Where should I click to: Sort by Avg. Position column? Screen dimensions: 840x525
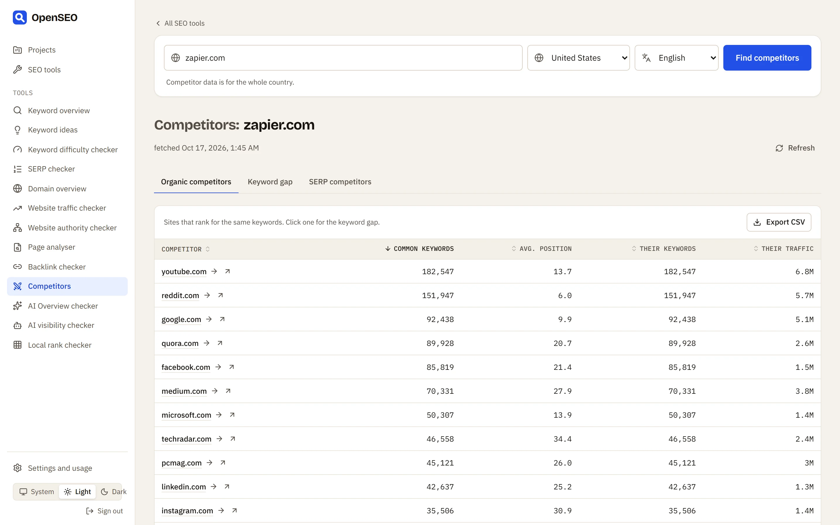click(x=542, y=249)
